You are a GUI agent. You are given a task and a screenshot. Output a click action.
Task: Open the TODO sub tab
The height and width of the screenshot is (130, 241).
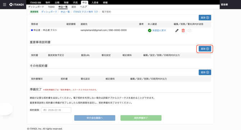(x=51, y=7)
